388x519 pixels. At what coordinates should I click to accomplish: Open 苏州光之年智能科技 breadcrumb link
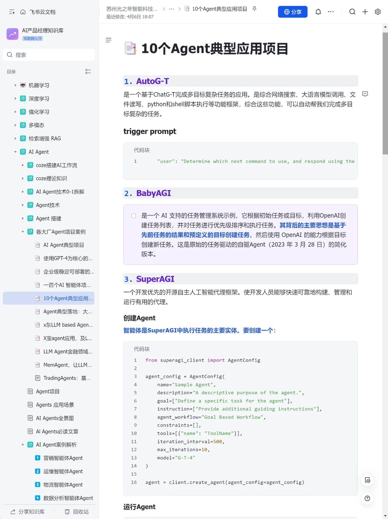131,9
